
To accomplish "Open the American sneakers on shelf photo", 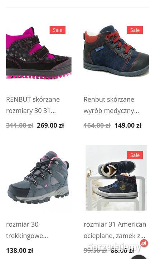I will [116, 178].
